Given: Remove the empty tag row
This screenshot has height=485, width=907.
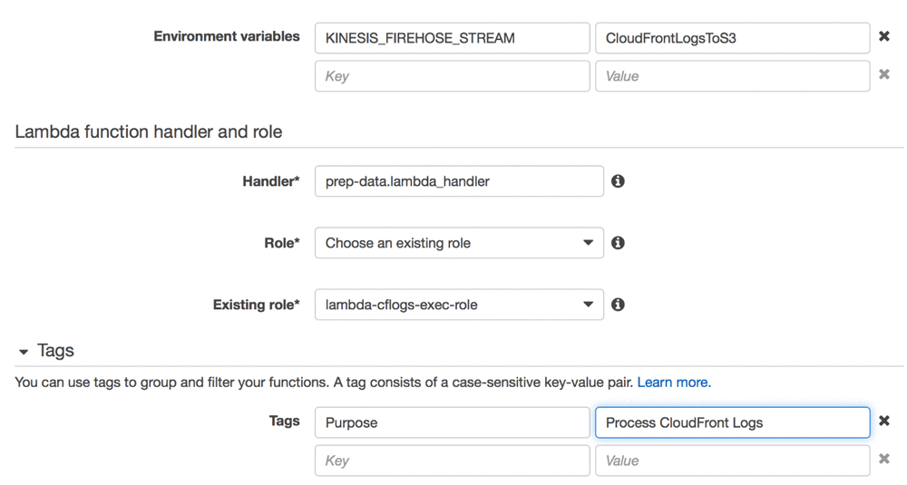Looking at the screenshot, I should [x=884, y=460].
